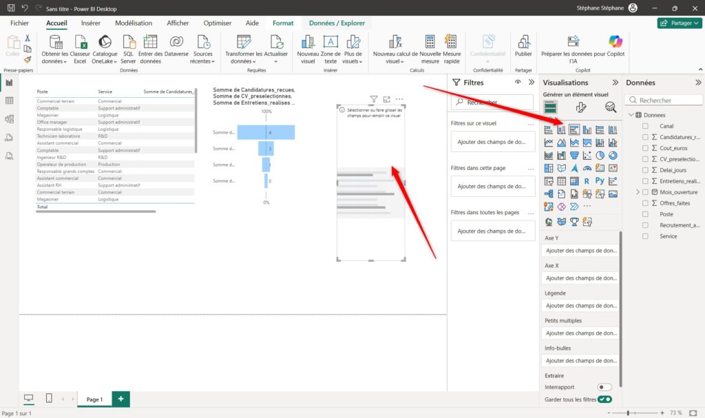
Task: Check the Offres_faites field checkbox
Action: pyautogui.click(x=645, y=203)
